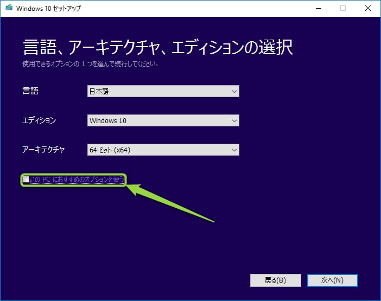
Task: Click the Windows 10 setup icon in title bar
Action: (x=8, y=9)
